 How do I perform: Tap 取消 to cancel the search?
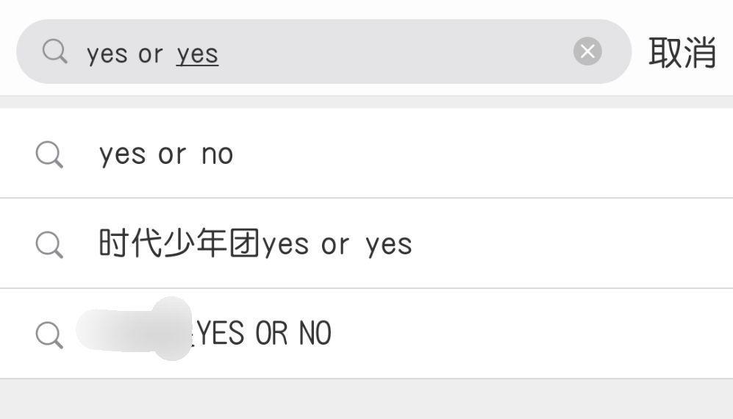[682, 52]
